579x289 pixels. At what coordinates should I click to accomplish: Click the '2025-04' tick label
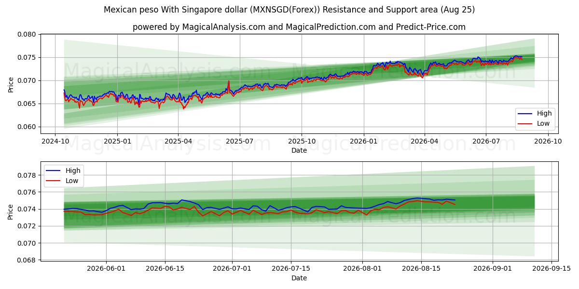coord(178,141)
